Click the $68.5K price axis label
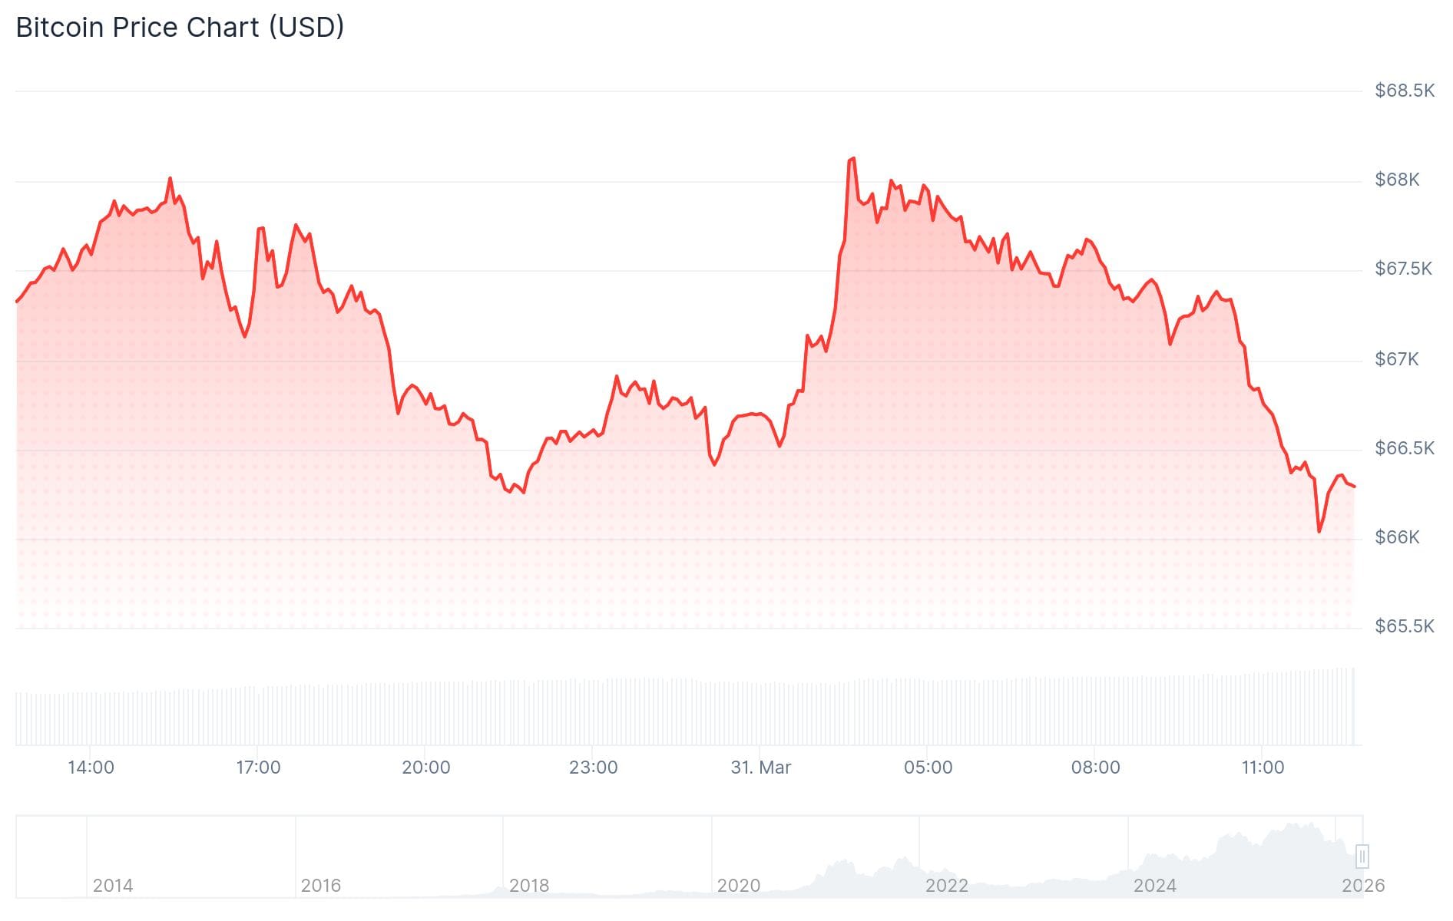 1404,91
